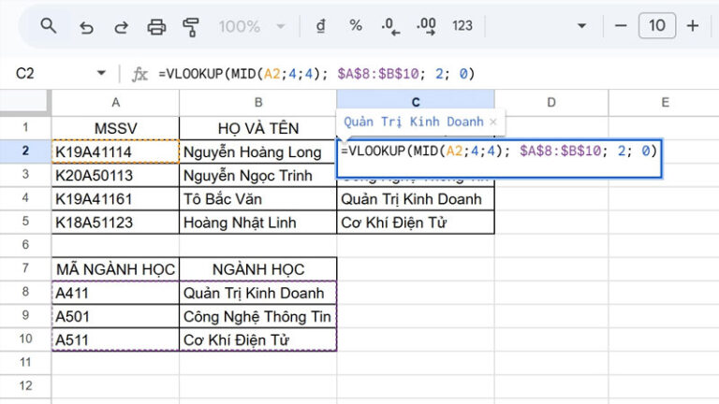Select column B header

click(x=258, y=102)
